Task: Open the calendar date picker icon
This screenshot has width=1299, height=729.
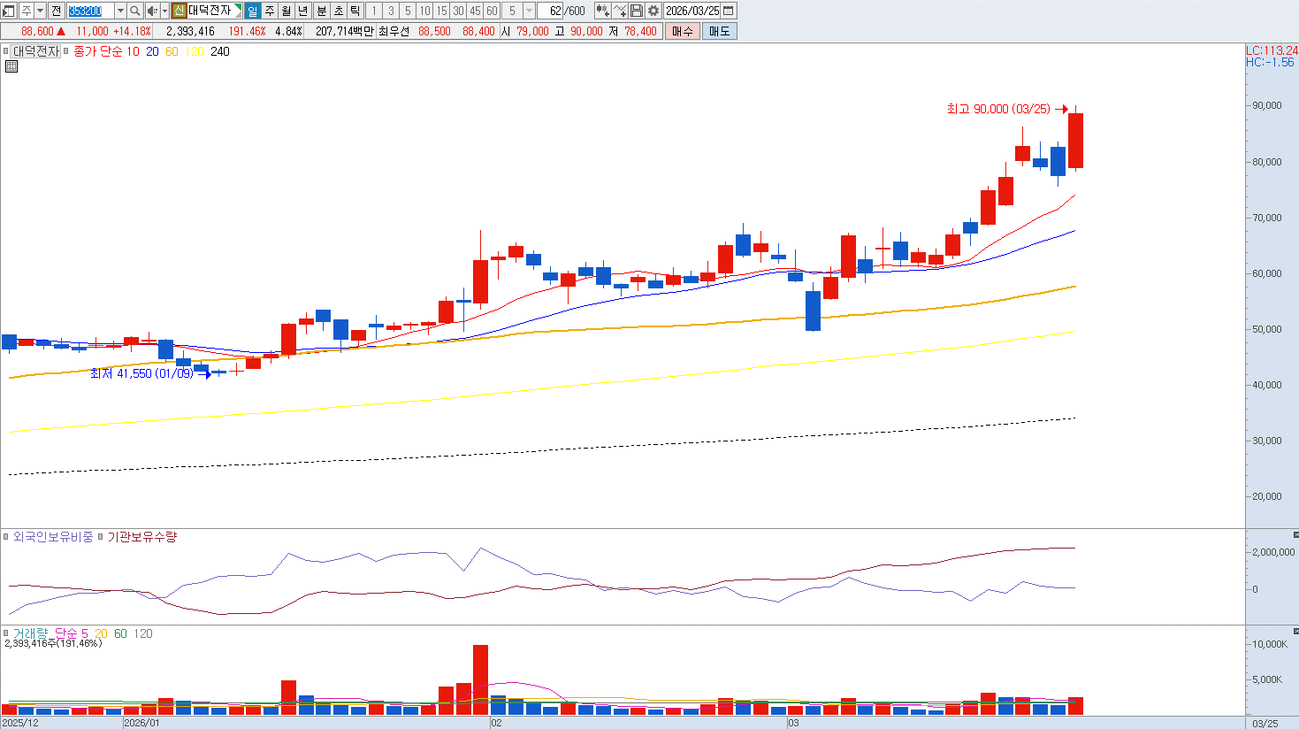Action: coord(729,11)
